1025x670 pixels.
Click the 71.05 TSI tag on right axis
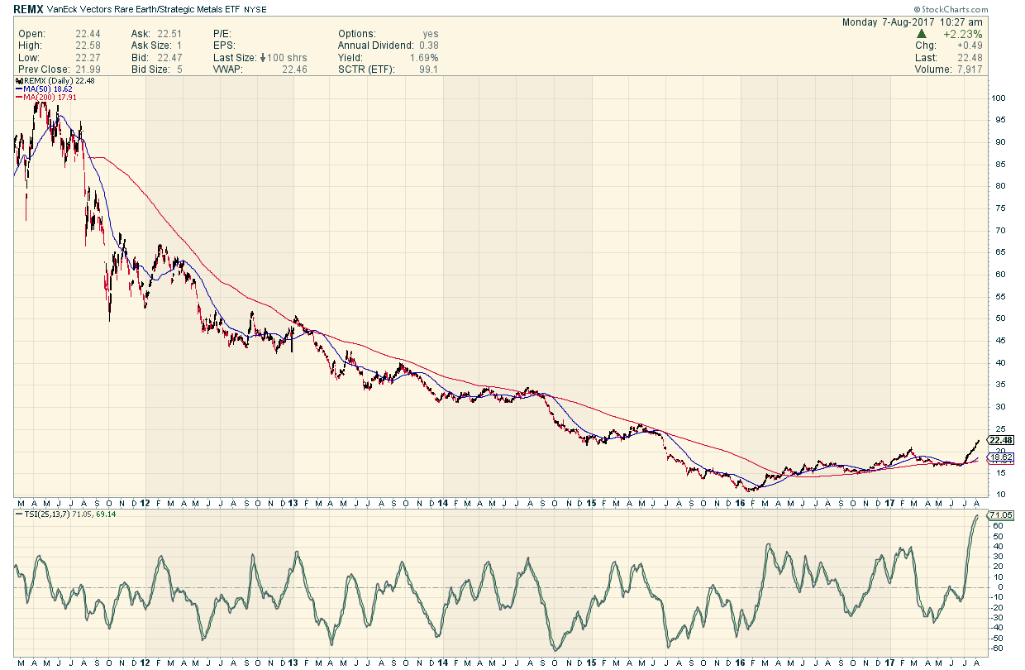tap(1001, 514)
